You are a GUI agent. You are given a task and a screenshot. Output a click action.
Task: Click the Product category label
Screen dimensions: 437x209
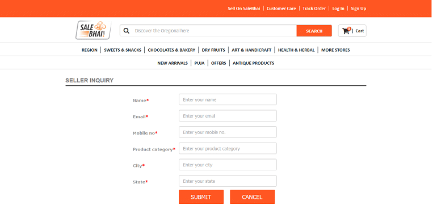(154, 149)
